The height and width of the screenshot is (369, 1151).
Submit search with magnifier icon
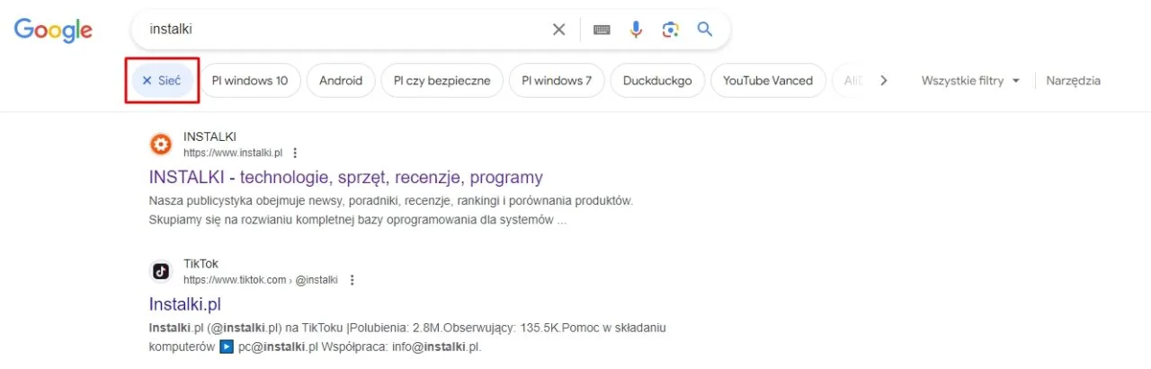tap(705, 30)
